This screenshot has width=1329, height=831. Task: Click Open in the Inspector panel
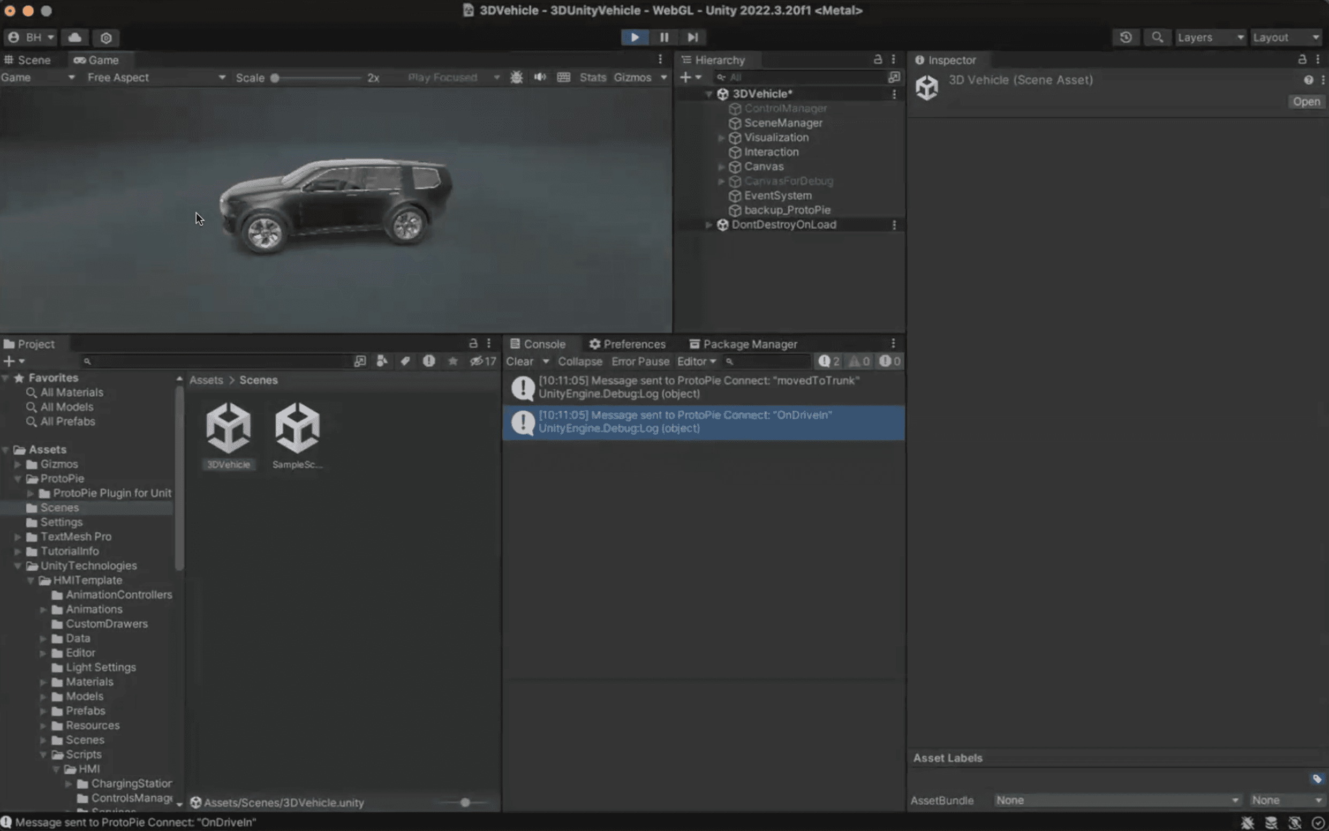click(x=1306, y=101)
